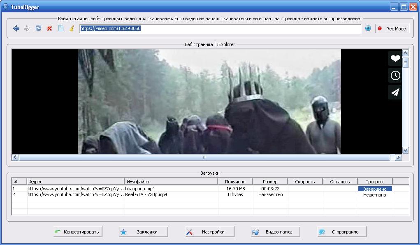This screenshot has height=245, width=420.
Task: Click the Завершено progress status
Action: click(x=375, y=189)
